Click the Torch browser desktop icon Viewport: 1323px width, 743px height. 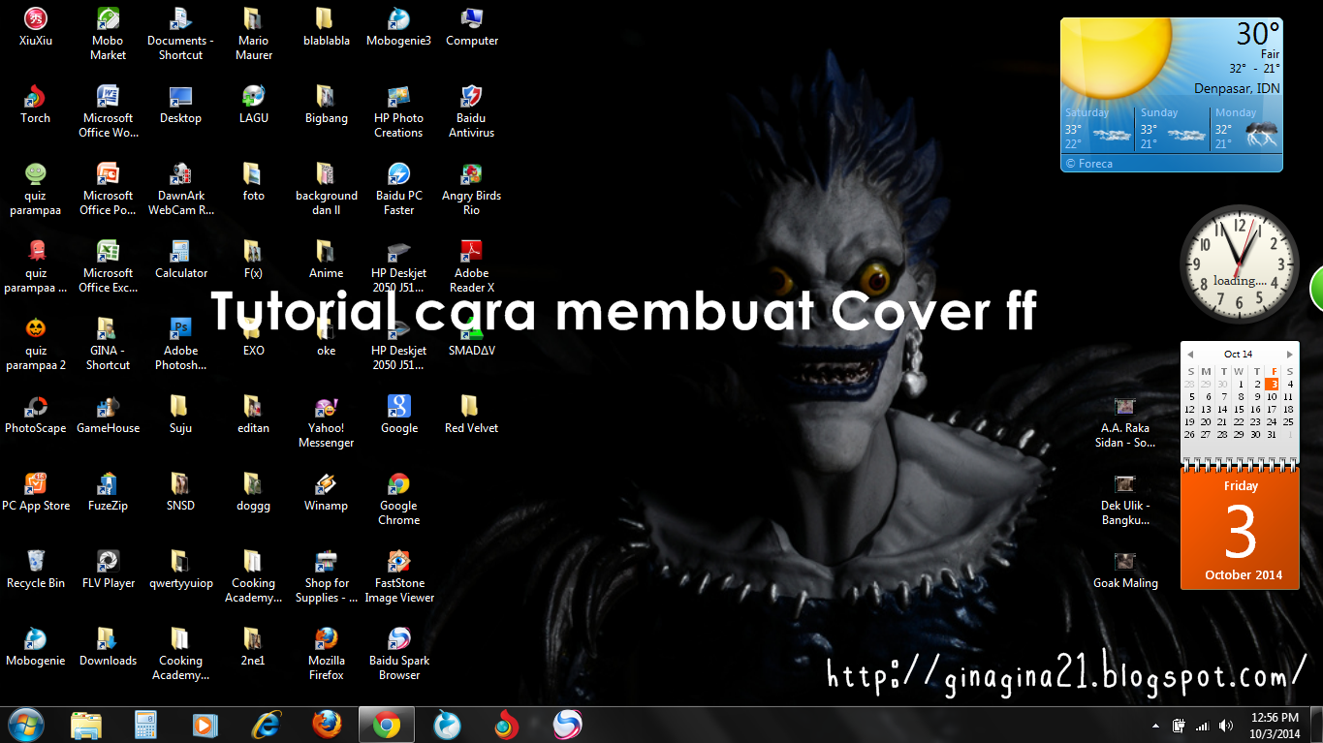[35, 104]
